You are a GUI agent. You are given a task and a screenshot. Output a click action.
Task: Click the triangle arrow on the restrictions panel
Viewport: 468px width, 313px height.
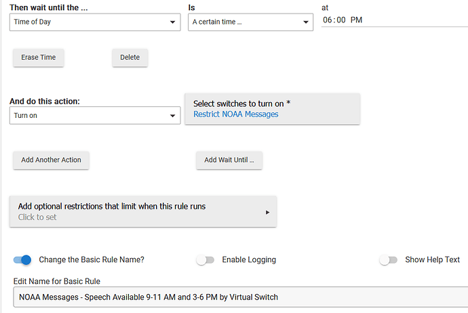268,212
